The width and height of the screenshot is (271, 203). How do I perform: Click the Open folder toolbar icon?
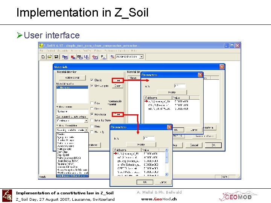click(50, 57)
